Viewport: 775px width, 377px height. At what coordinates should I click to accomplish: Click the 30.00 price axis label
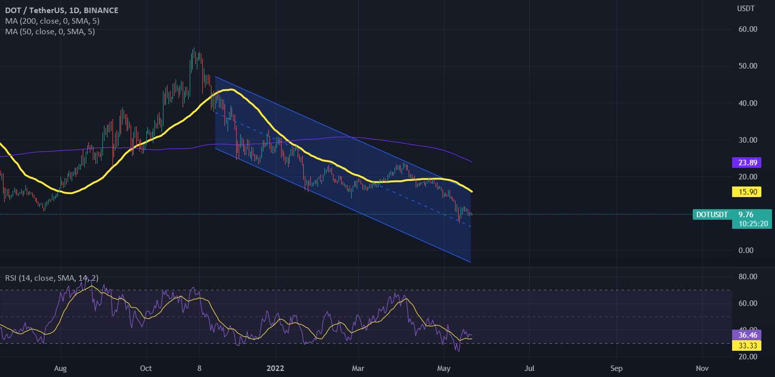[x=748, y=140]
